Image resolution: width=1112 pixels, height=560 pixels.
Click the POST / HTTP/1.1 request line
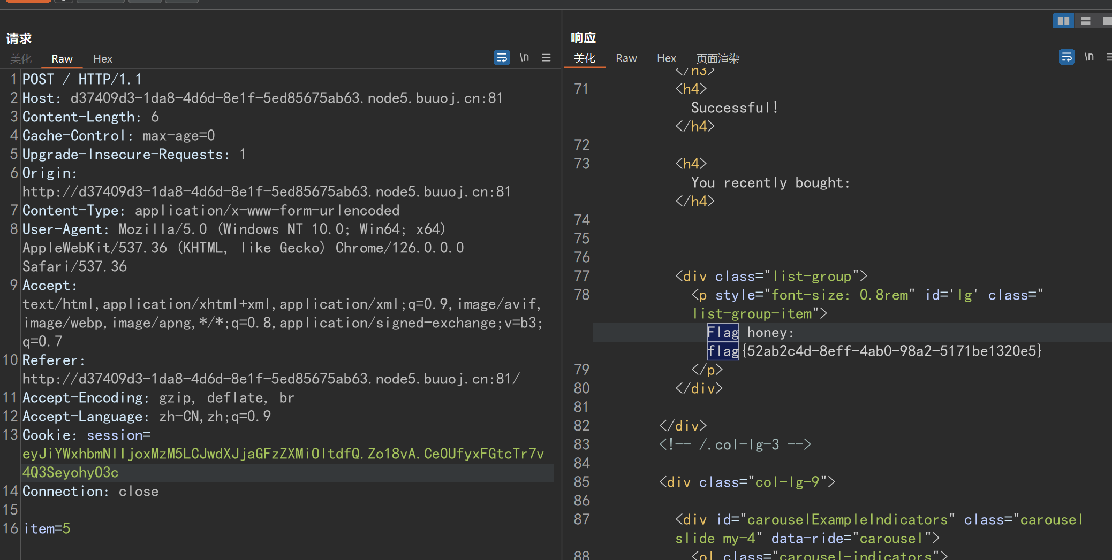[x=82, y=80]
